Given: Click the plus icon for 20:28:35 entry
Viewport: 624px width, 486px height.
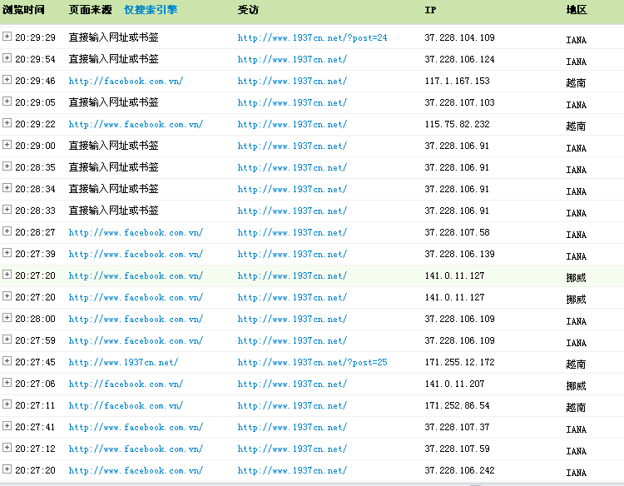Looking at the screenshot, I should (7, 166).
